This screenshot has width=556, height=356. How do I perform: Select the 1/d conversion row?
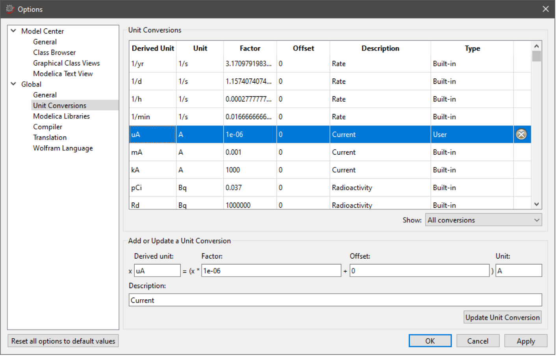330,82
